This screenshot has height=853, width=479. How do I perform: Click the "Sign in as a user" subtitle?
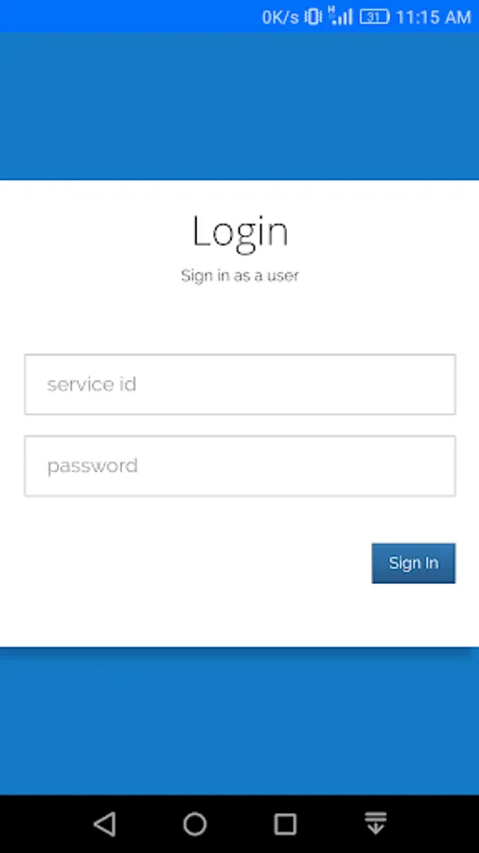click(240, 275)
